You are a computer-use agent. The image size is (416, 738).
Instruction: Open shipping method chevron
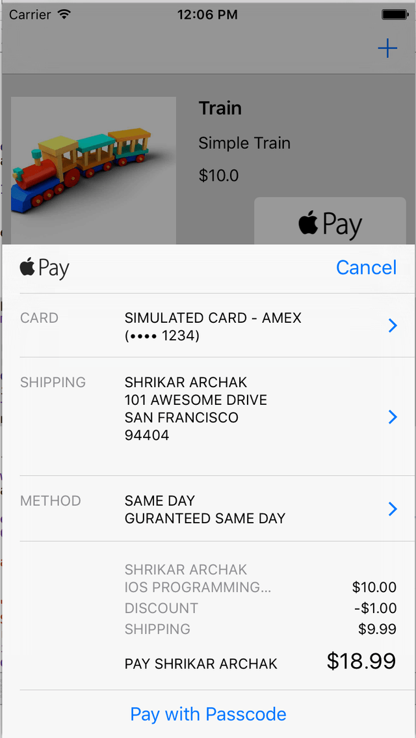(x=393, y=509)
